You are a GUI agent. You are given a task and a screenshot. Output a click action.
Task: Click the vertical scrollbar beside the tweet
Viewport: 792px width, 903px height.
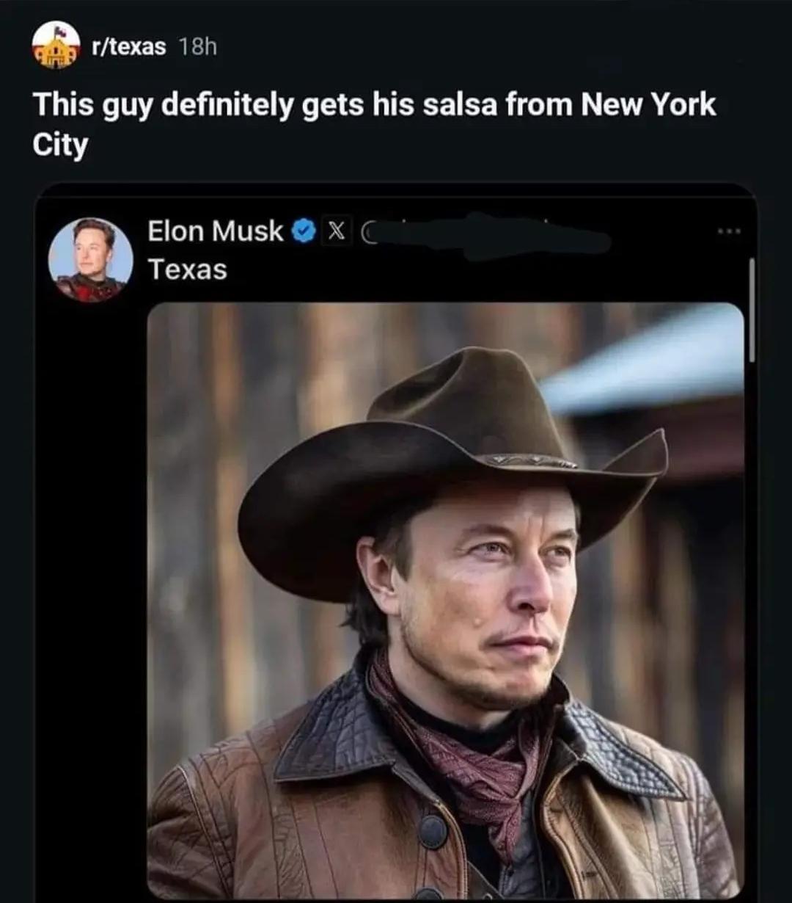pos(751,308)
